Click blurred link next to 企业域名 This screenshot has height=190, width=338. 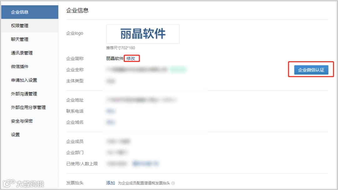tap(110, 122)
